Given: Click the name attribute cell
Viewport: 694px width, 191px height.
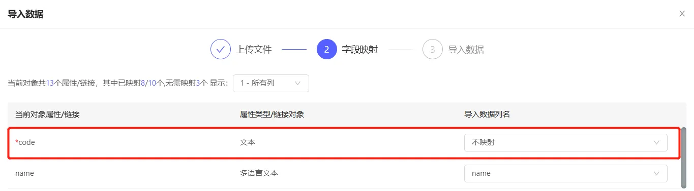Looking at the screenshot, I should (24, 173).
